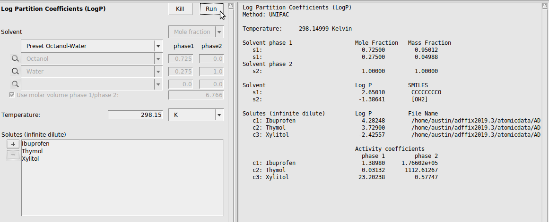Click the Water phase2 value field 1.0

[x=211, y=72]
